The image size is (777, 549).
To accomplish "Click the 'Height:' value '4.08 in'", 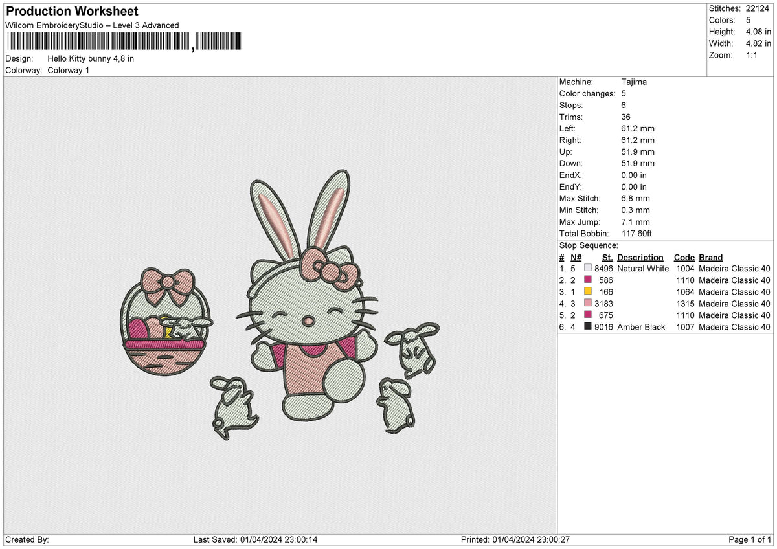I will [x=758, y=32].
